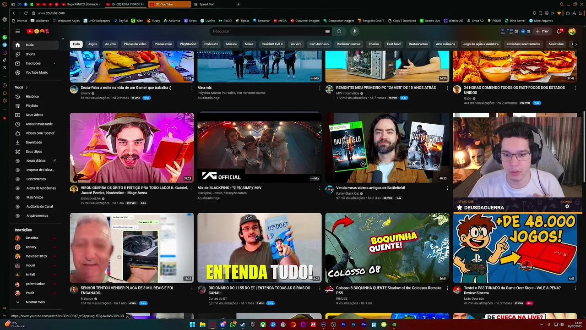Open AdSense bookmark
586x330 pixels.
pyautogui.click(x=172, y=21)
